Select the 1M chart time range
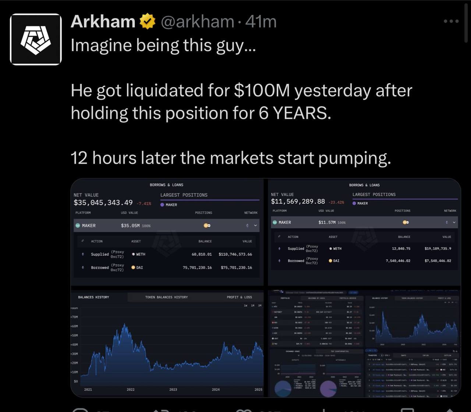Screen dimensions: 471x412 click(252, 306)
